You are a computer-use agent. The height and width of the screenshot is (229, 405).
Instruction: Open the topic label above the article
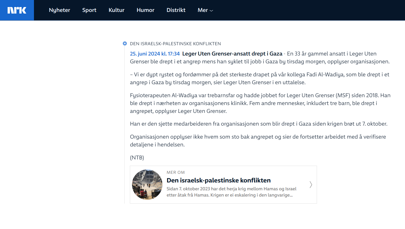click(x=175, y=44)
